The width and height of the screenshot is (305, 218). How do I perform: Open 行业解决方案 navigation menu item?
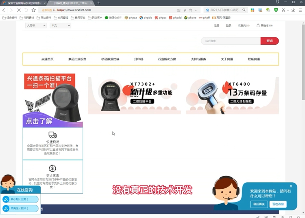click(x=167, y=59)
